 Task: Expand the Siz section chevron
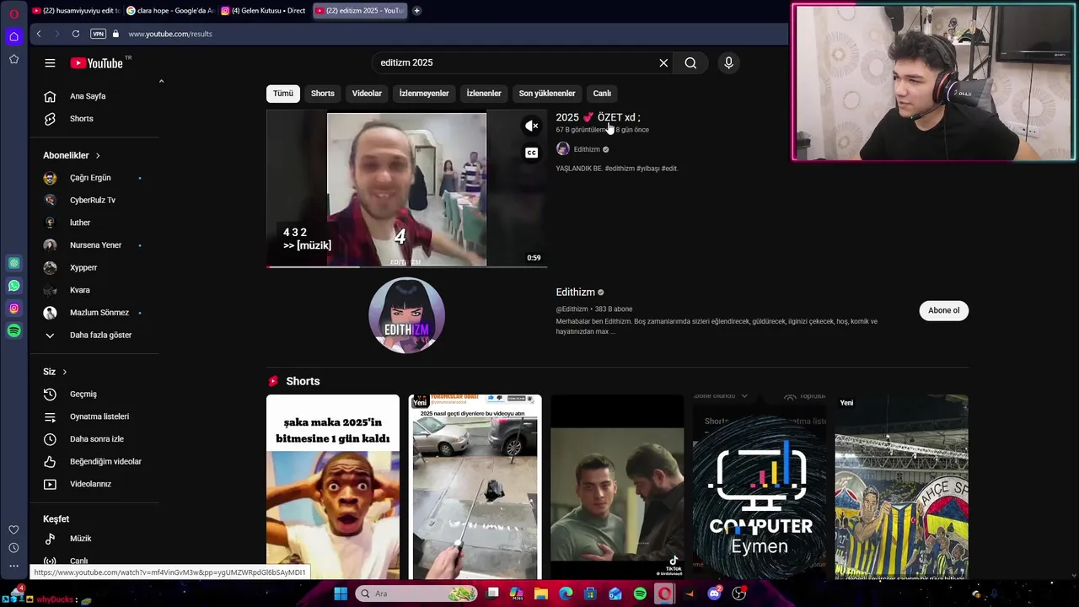pyautogui.click(x=64, y=372)
